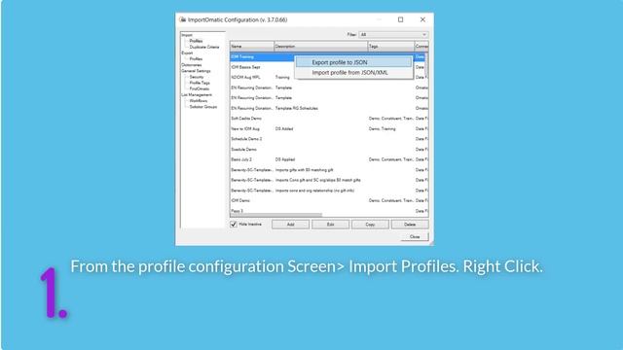The image size is (623, 350).
Task: Open FindOmatic in the tree
Action: [199, 88]
